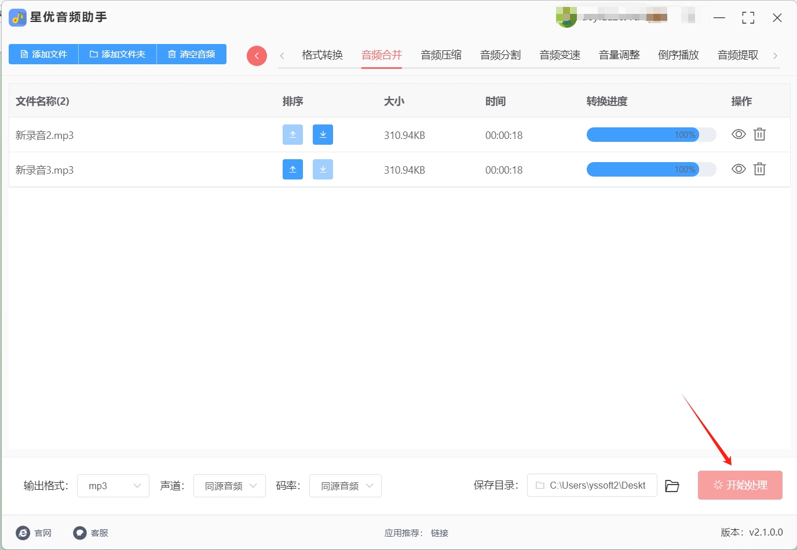This screenshot has height=550, width=797.
Task: Select the 音频合并 tab
Action: coord(382,55)
